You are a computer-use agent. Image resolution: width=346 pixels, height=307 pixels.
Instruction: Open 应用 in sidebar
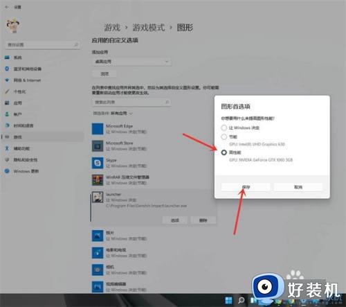pyautogui.click(x=42, y=103)
